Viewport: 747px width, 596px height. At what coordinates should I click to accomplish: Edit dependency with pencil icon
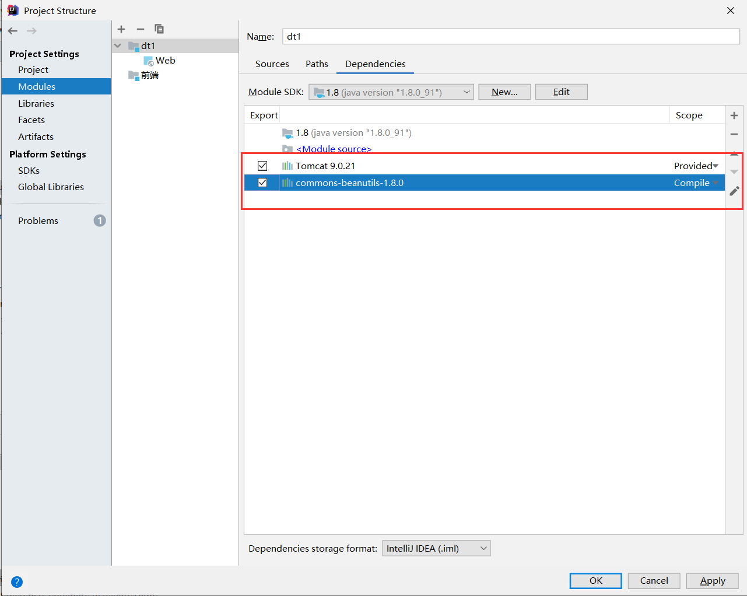coord(734,191)
